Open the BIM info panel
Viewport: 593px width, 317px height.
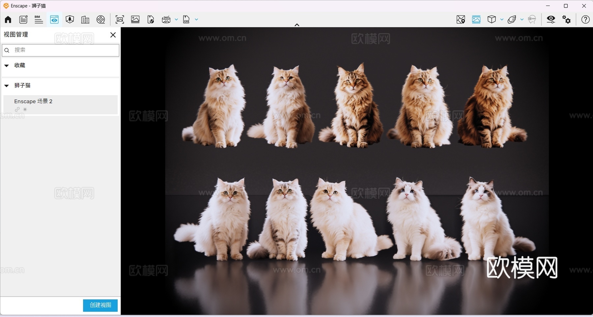(x=39, y=19)
